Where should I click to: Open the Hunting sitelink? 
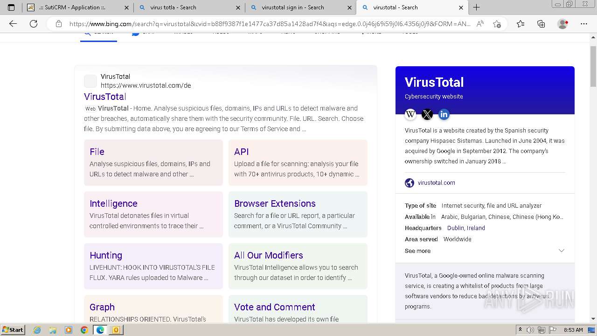pyautogui.click(x=106, y=255)
